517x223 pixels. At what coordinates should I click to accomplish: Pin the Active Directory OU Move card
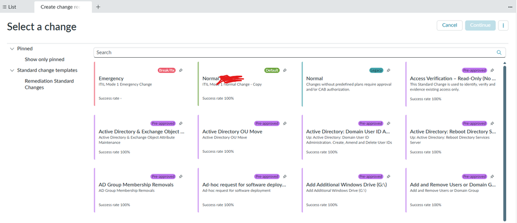285,123
